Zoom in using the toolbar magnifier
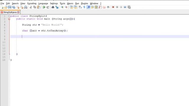189x106 pixels. [x=62, y=7]
